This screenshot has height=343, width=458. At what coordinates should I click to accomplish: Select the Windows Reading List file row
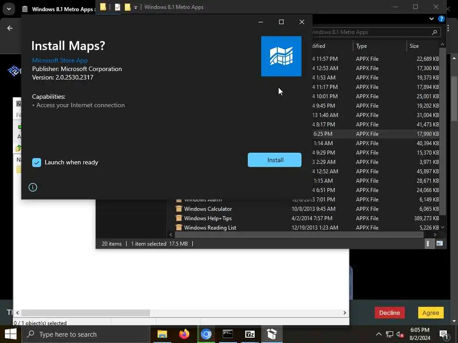pos(307,227)
